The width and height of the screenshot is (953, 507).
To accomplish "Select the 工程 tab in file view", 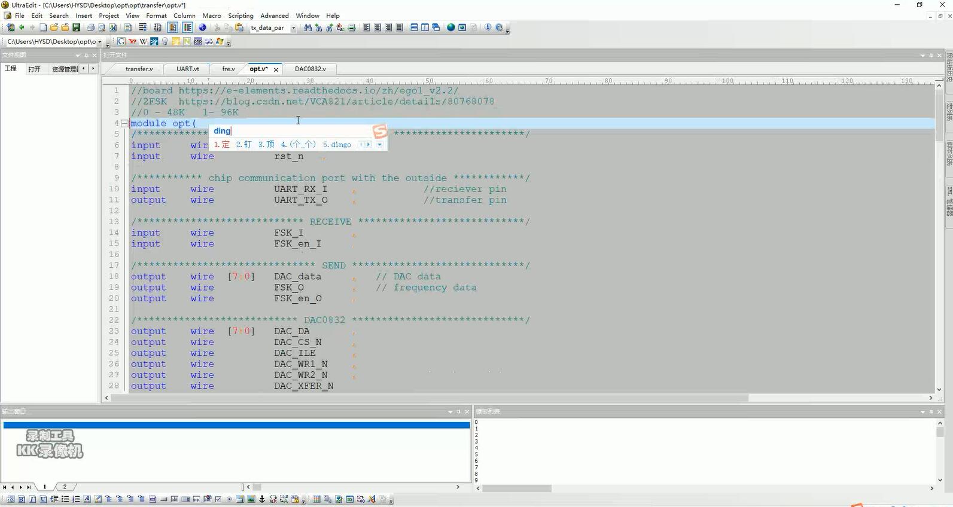I will tap(11, 69).
